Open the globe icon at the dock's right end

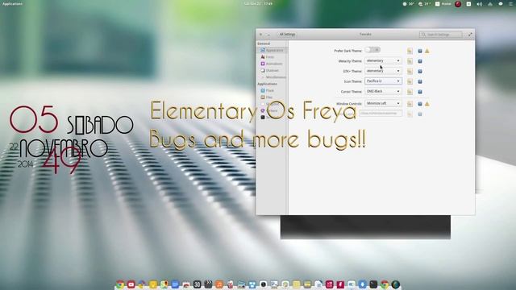point(396,284)
